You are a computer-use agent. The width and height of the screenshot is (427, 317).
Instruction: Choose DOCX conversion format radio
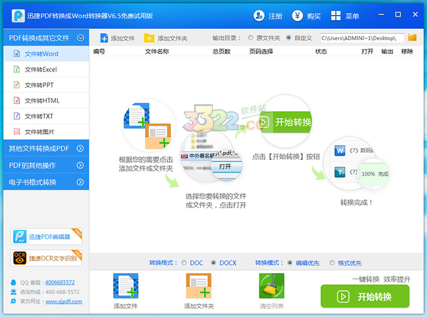point(213,263)
